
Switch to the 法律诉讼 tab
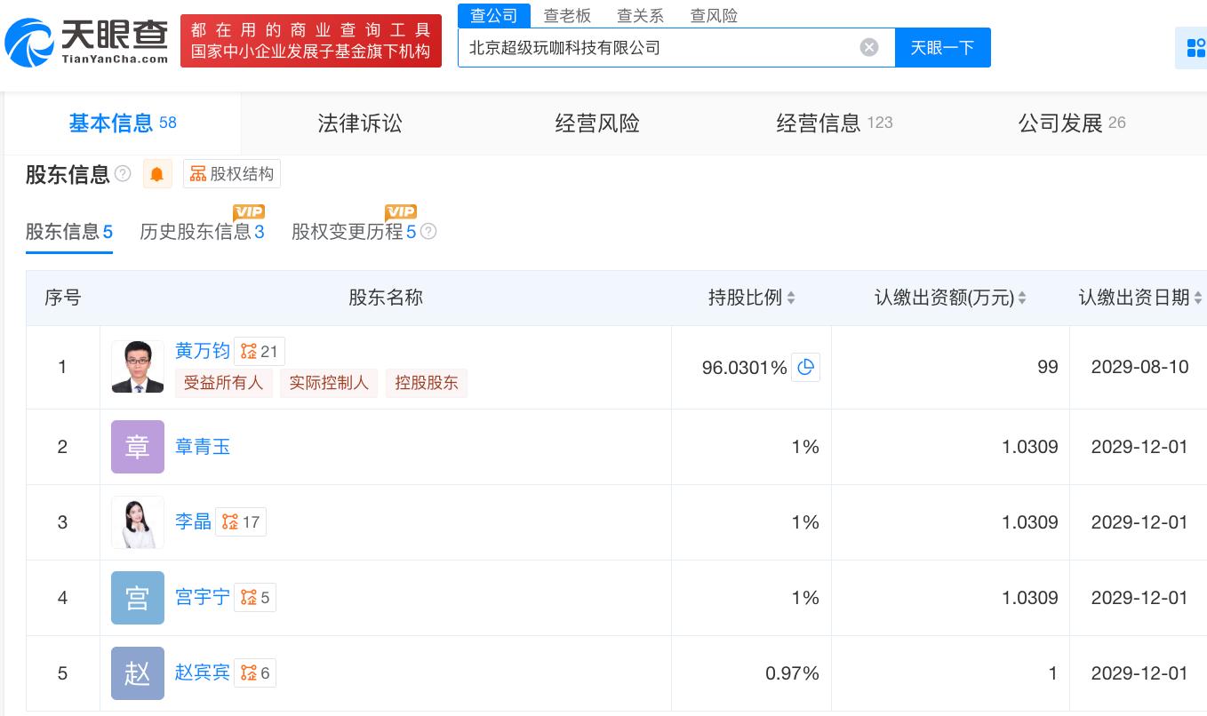point(359,123)
